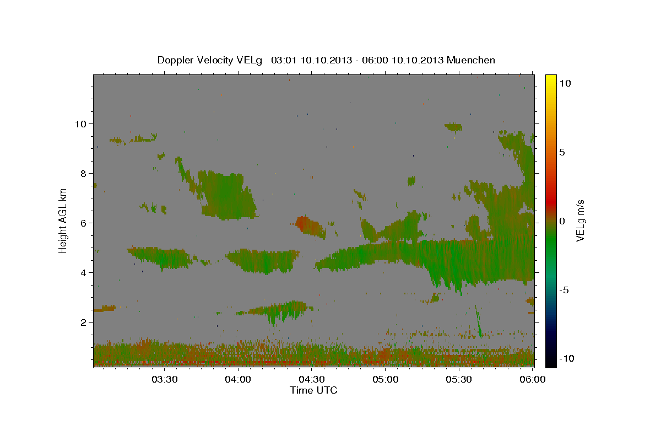Image resolution: width=661 pixels, height=441 pixels.
Task: Click the large green cloud near 7 km
Action: click(226, 196)
